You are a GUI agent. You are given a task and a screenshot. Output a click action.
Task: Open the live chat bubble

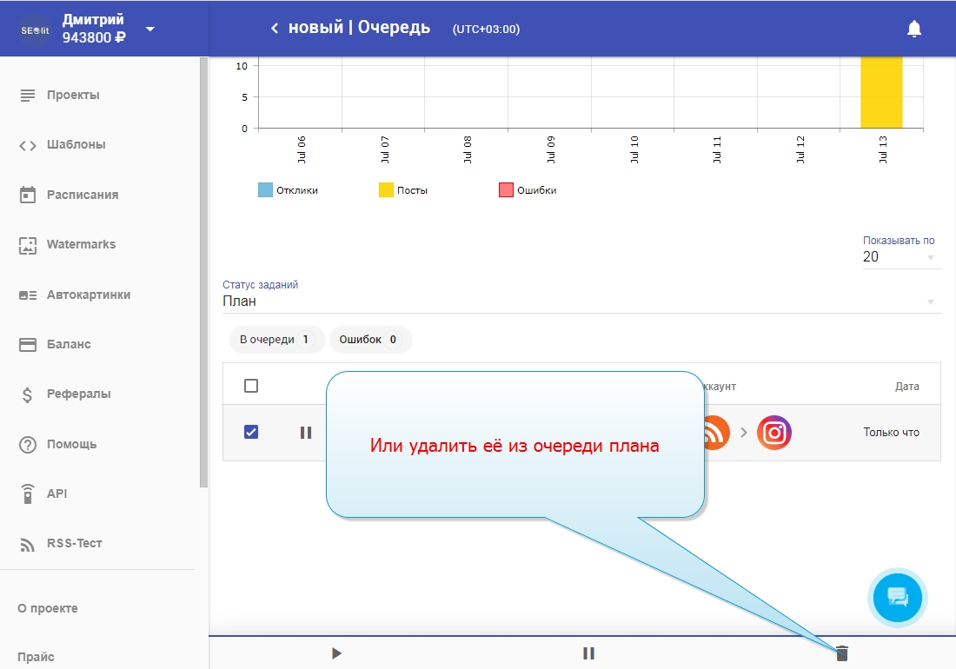click(x=898, y=598)
